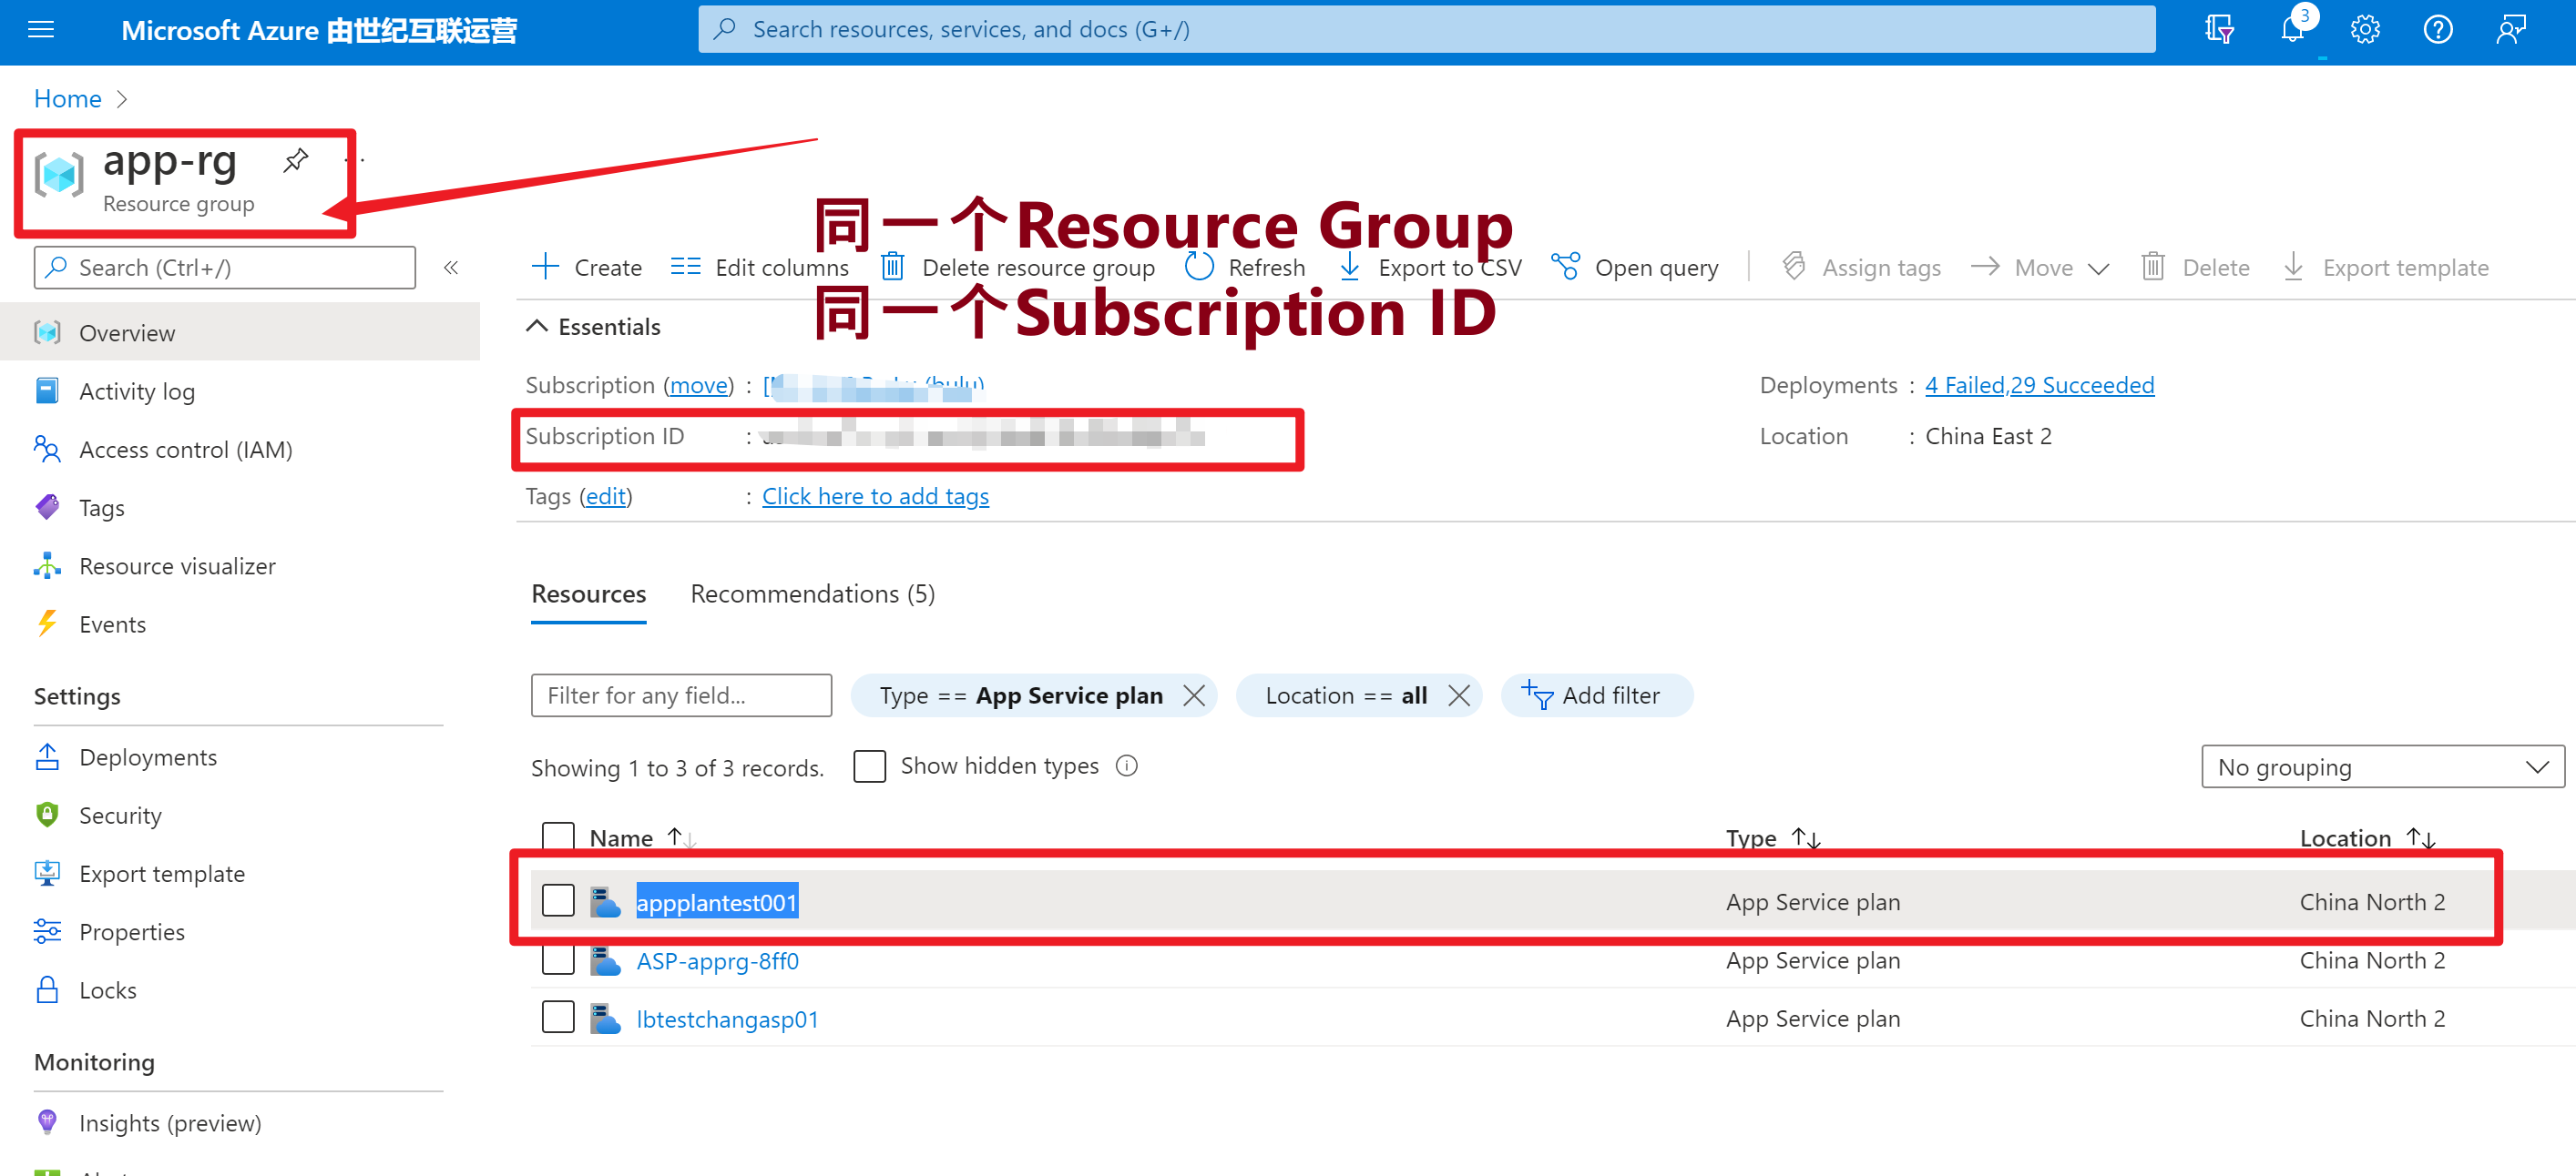
Task: Collapse the Essentials section
Action: click(x=537, y=326)
